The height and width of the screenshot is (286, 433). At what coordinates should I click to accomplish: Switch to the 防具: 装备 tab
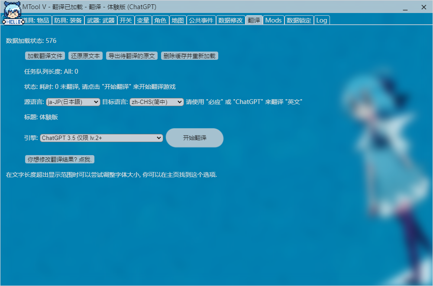click(x=68, y=20)
